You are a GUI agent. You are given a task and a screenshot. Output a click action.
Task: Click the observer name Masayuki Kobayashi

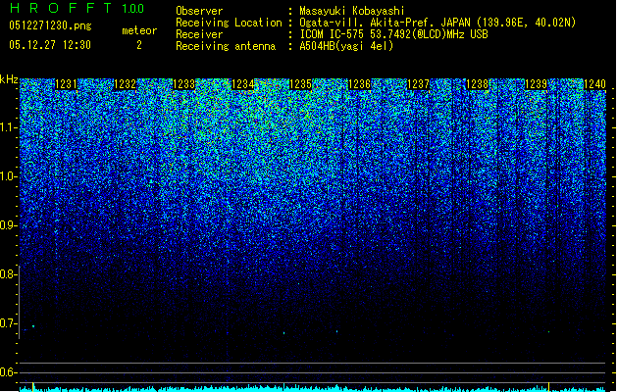[x=352, y=11]
